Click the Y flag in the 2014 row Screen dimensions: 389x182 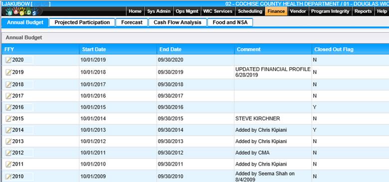[x=315, y=130]
